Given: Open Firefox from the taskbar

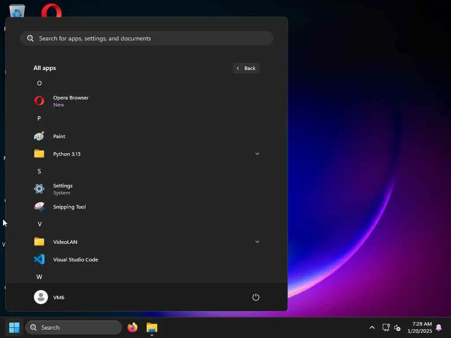Looking at the screenshot, I should pos(132,327).
